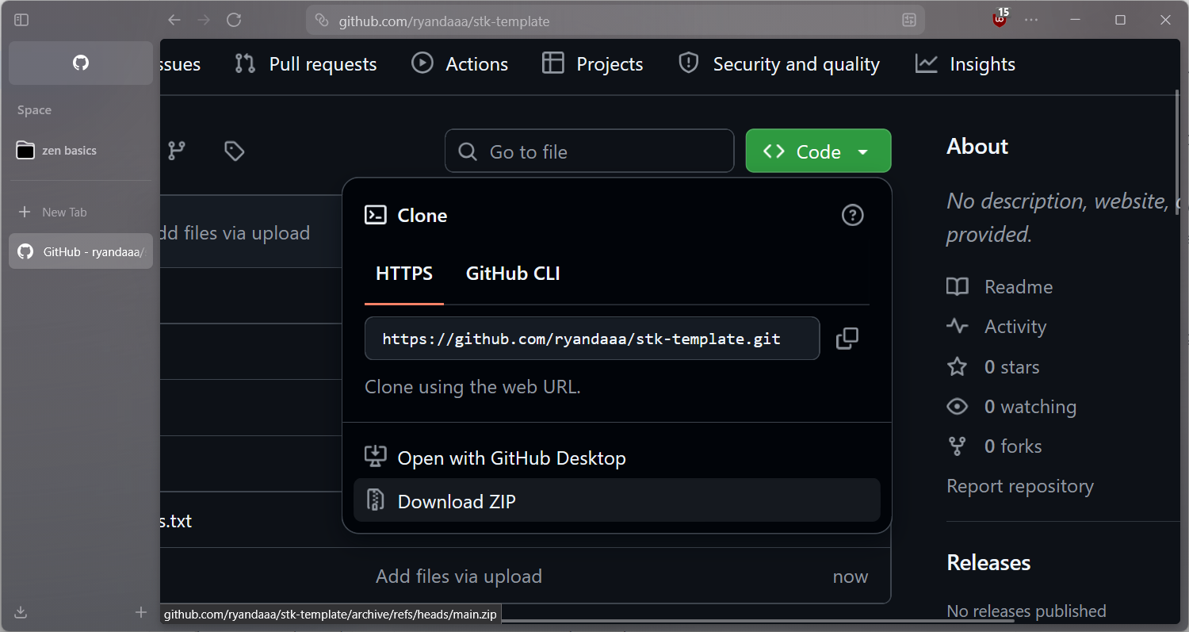Click the plus icon at sidebar bottom
Screen dimensions: 1189x632
[x=141, y=612]
